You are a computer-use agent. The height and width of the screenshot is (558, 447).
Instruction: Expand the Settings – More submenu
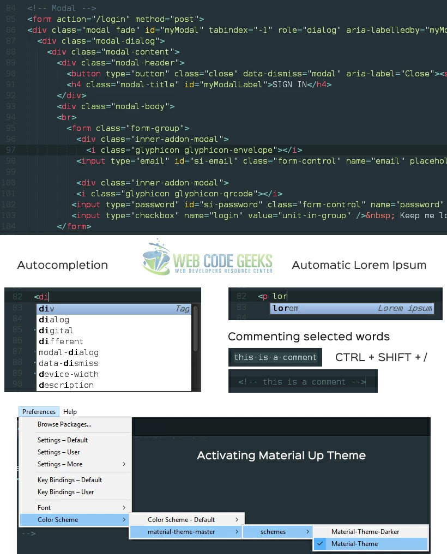pyautogui.click(x=75, y=464)
